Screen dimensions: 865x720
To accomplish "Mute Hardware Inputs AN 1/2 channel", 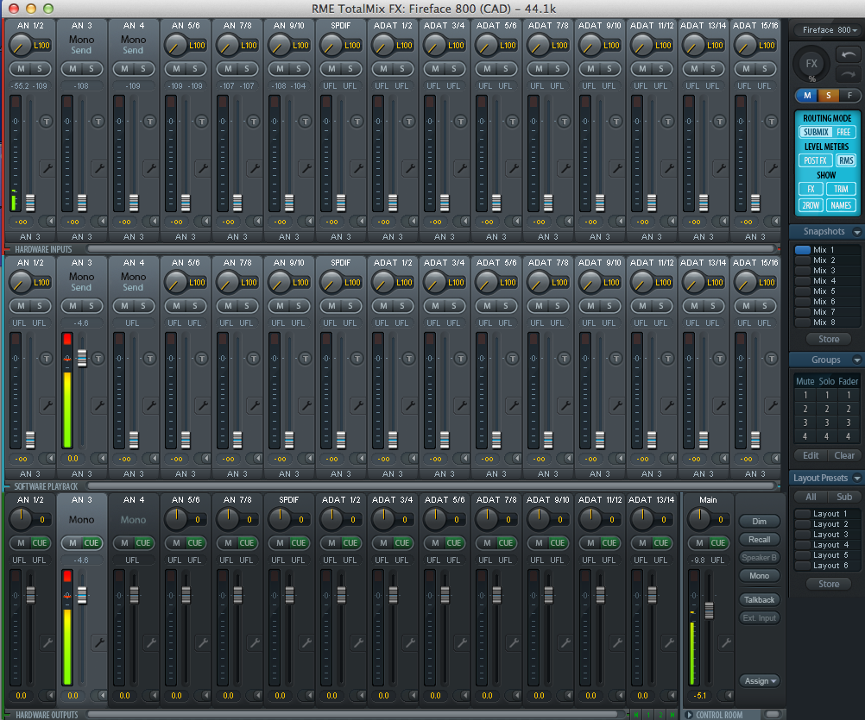I will tap(21, 69).
